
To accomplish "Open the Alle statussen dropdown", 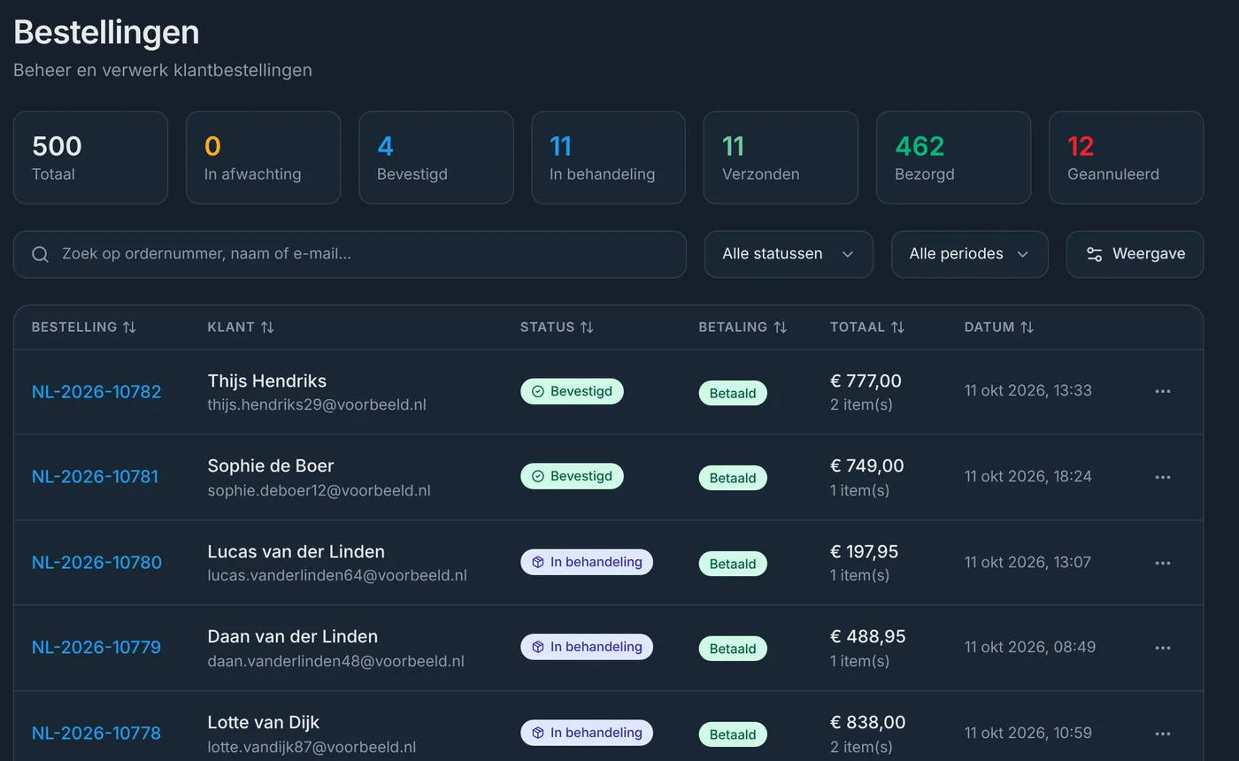I will tap(789, 255).
